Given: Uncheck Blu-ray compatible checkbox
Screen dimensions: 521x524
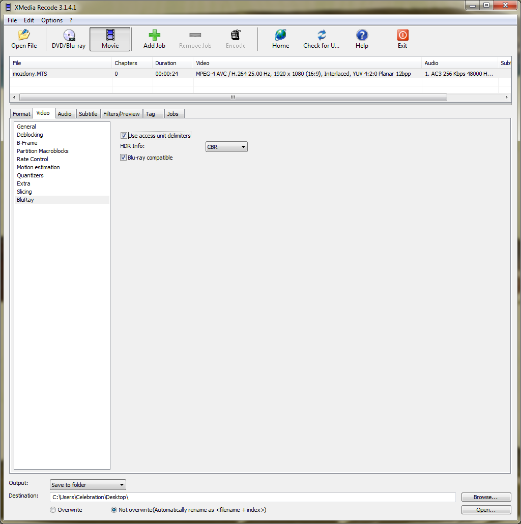Looking at the screenshot, I should click(x=124, y=158).
